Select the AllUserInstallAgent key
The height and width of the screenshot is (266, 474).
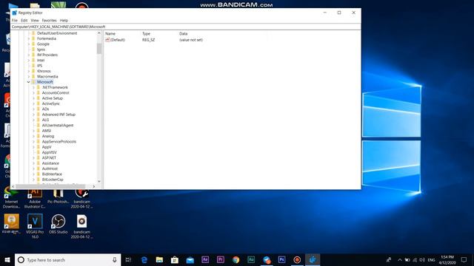(x=58, y=126)
